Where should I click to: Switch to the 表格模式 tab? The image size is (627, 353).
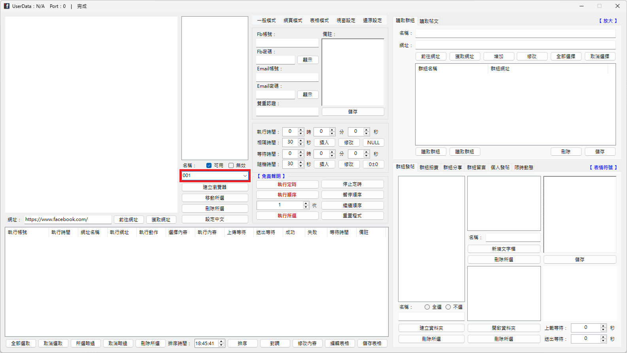[x=319, y=21]
